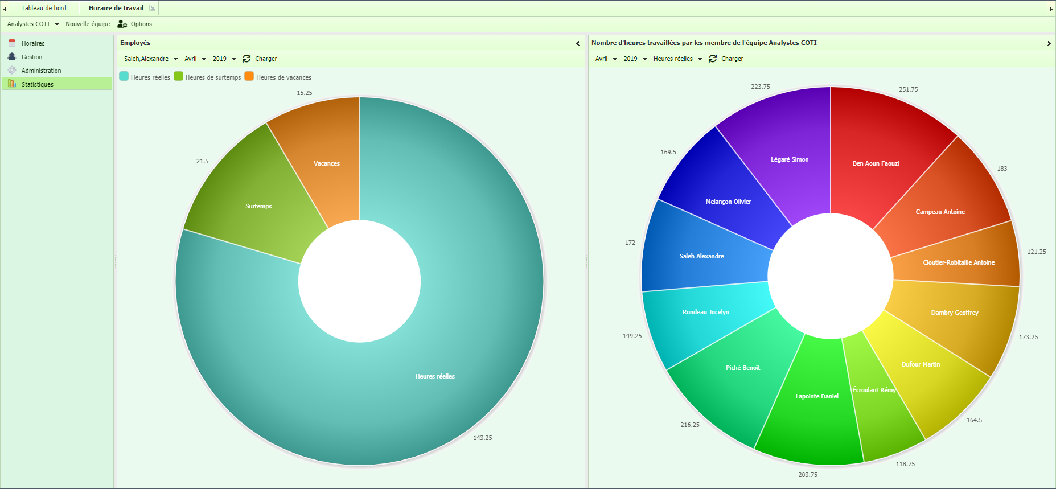
Task: Click the Statistiques chart icon
Action: pos(12,84)
